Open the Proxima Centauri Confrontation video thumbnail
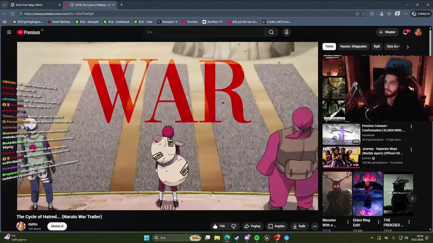This screenshot has width=433, height=243. (x=341, y=134)
